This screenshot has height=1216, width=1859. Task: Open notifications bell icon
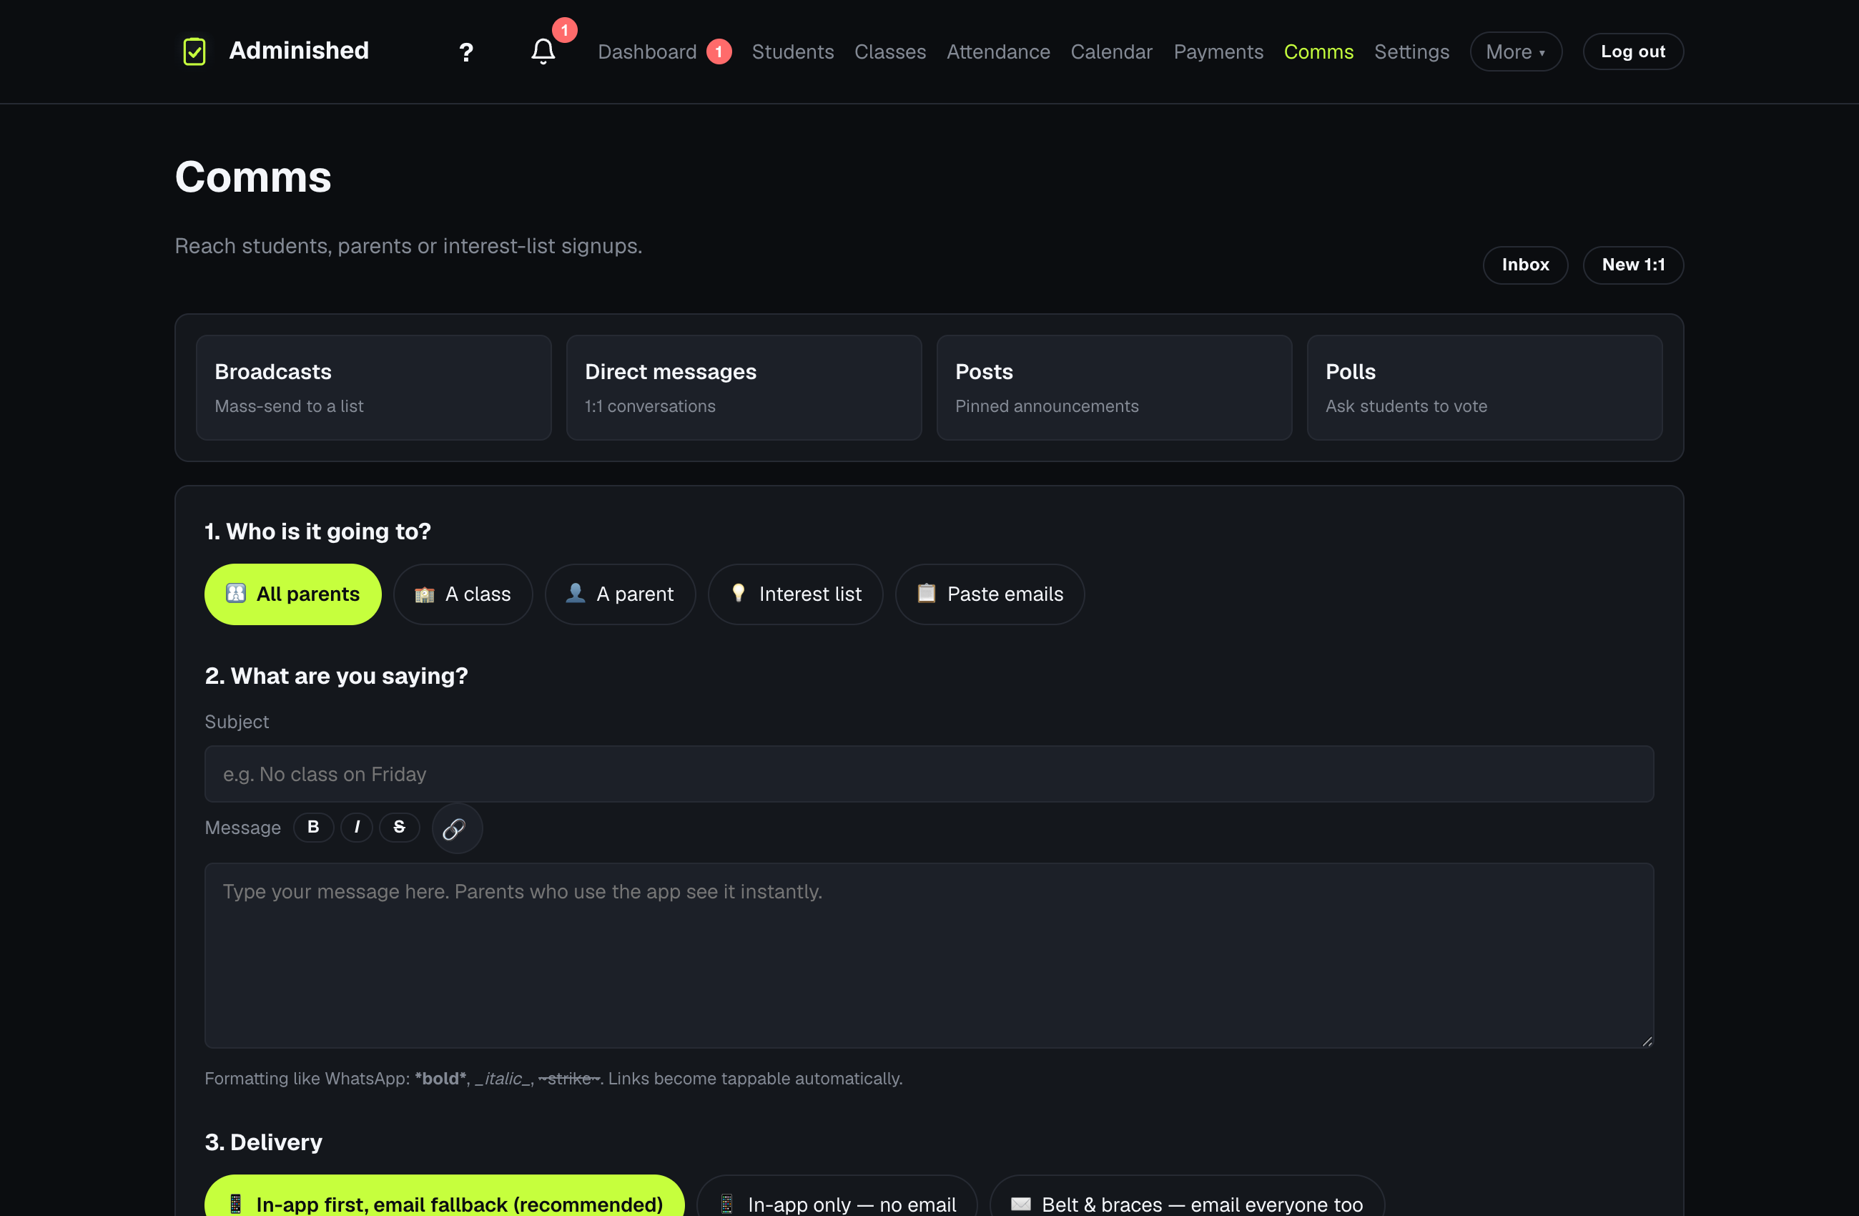(x=543, y=52)
